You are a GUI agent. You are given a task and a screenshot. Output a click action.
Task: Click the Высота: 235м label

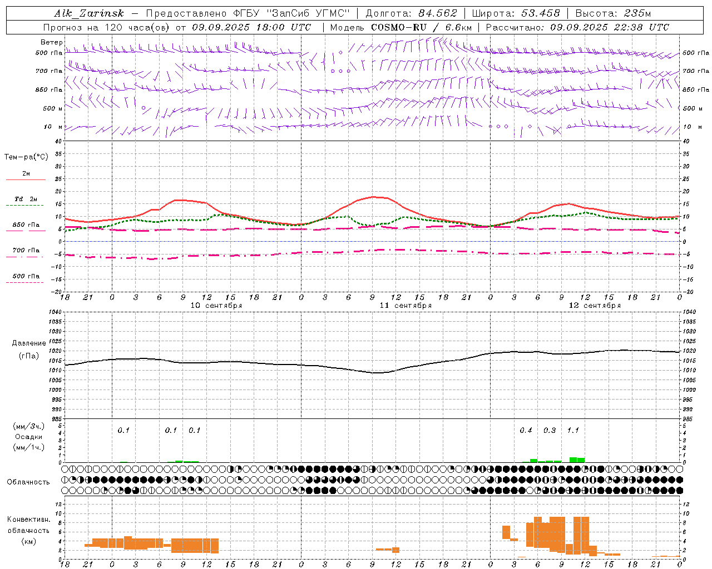[613, 13]
